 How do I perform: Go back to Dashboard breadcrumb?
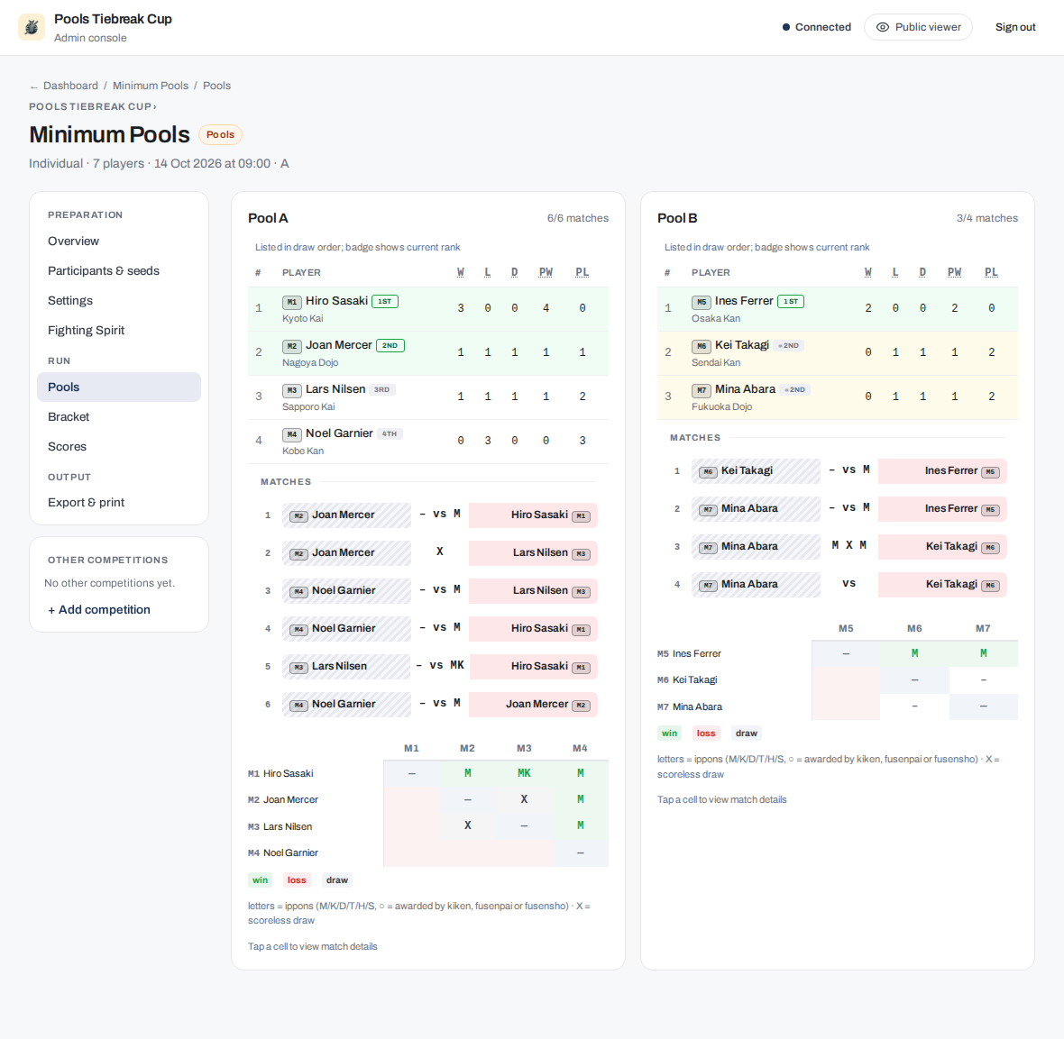pos(70,86)
